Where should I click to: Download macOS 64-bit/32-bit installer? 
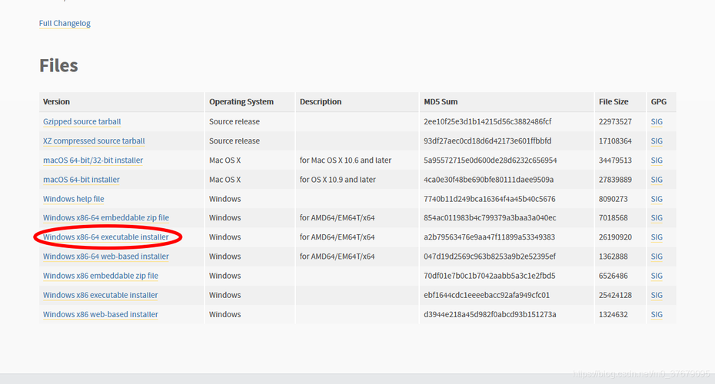pyautogui.click(x=93, y=161)
